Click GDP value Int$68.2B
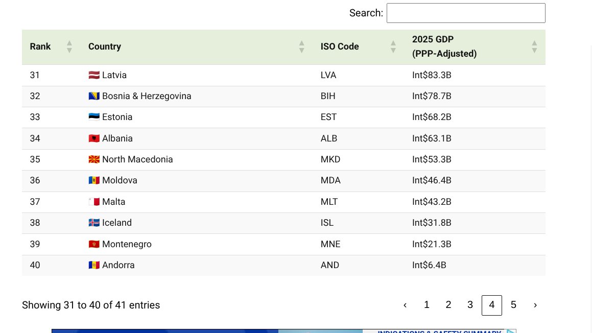Screen dimensions: 592x333 [x=432, y=116]
